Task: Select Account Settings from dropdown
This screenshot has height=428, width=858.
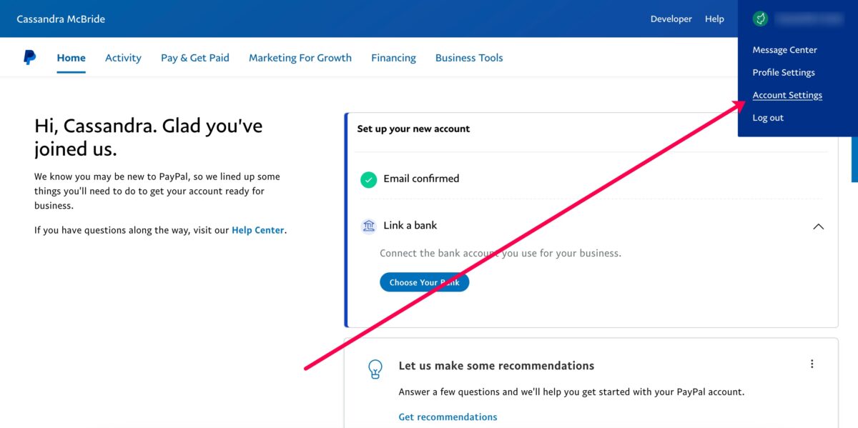Action: click(787, 95)
